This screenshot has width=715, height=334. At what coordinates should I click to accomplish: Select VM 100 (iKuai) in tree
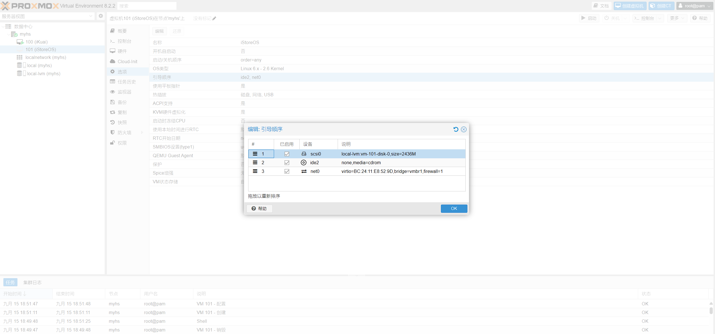coord(37,42)
